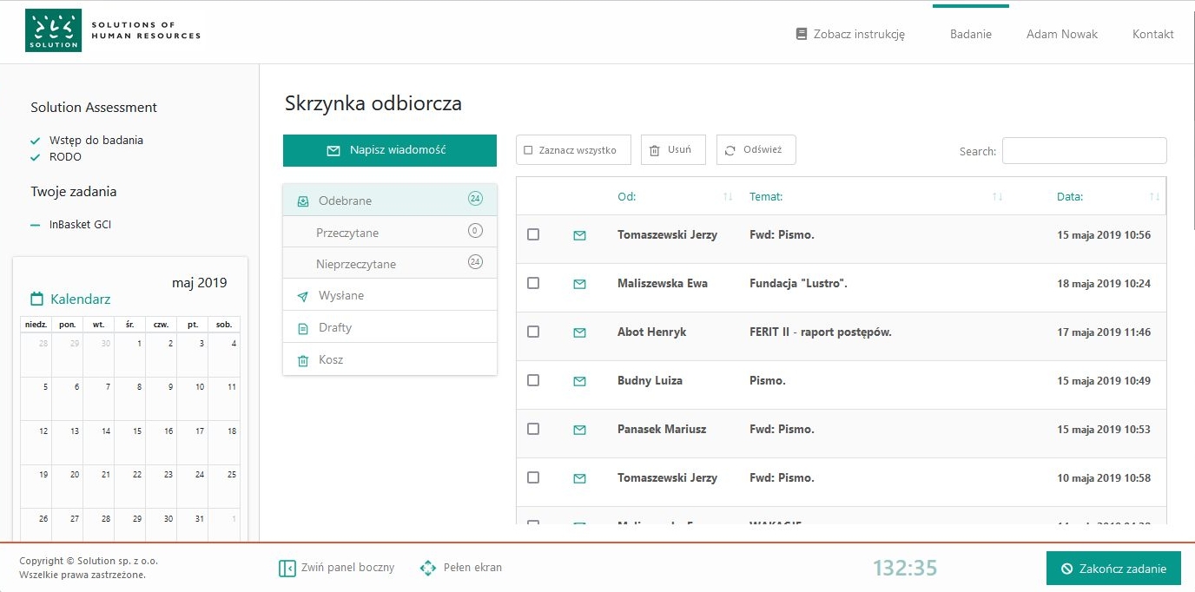Screen dimensions: 1195x592
Task: Sort messages by Temat column arrows
Action: pos(997,197)
